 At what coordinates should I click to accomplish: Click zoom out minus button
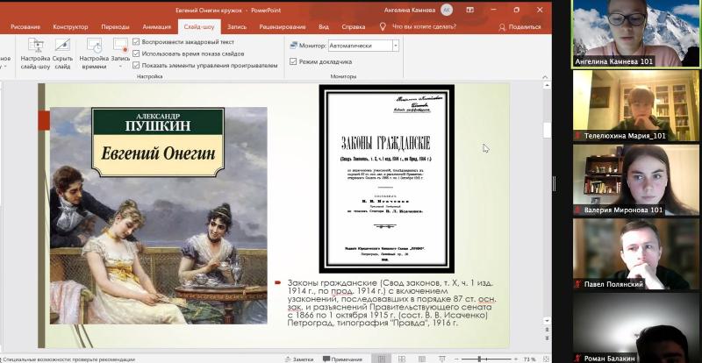point(458,359)
